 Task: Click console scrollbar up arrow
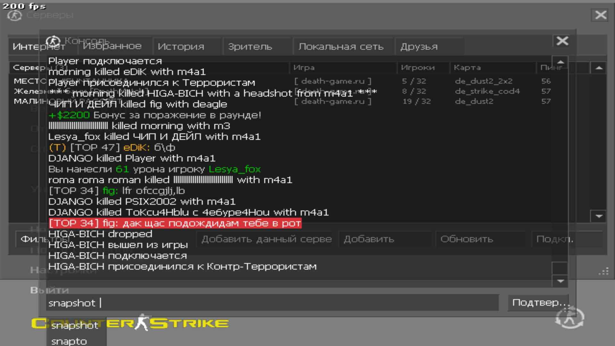coord(560,62)
